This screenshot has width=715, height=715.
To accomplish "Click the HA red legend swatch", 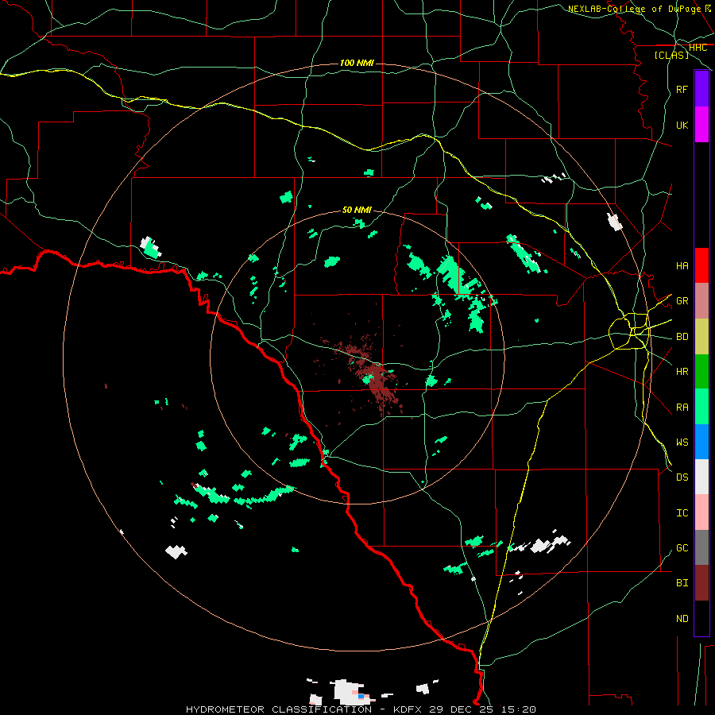I will 701,265.
